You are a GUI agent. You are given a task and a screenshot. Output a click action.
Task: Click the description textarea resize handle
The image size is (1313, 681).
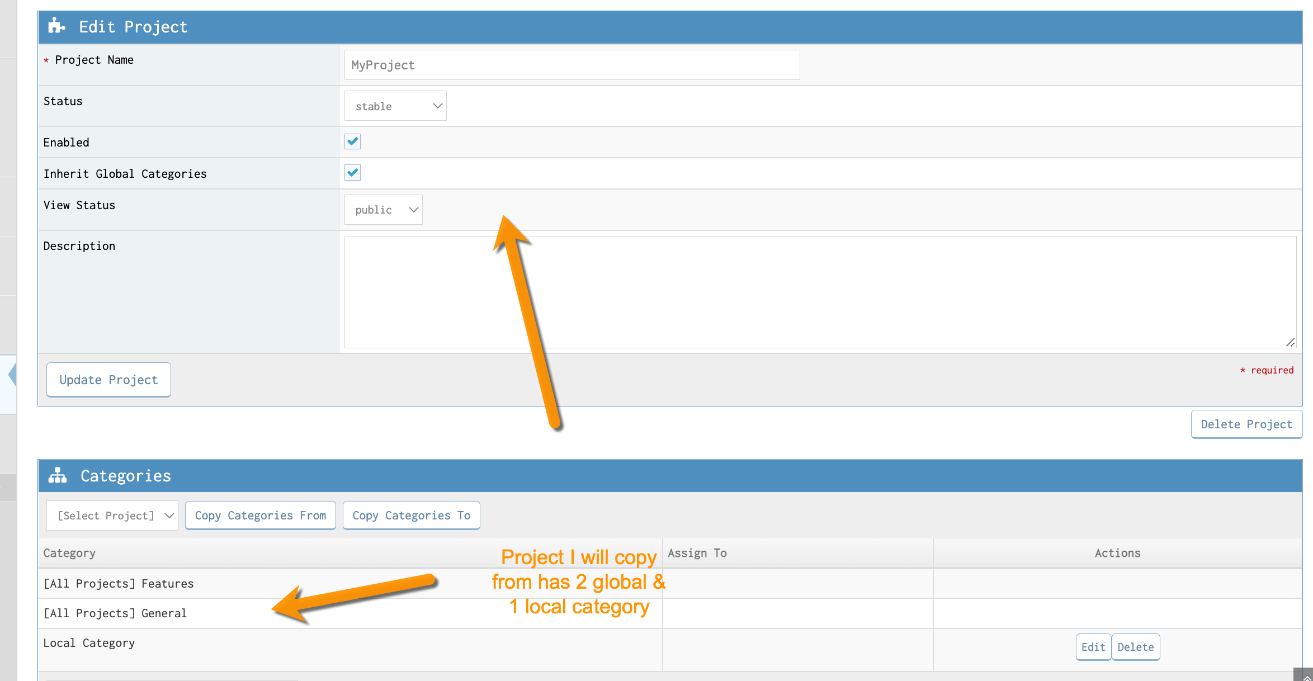[1290, 342]
